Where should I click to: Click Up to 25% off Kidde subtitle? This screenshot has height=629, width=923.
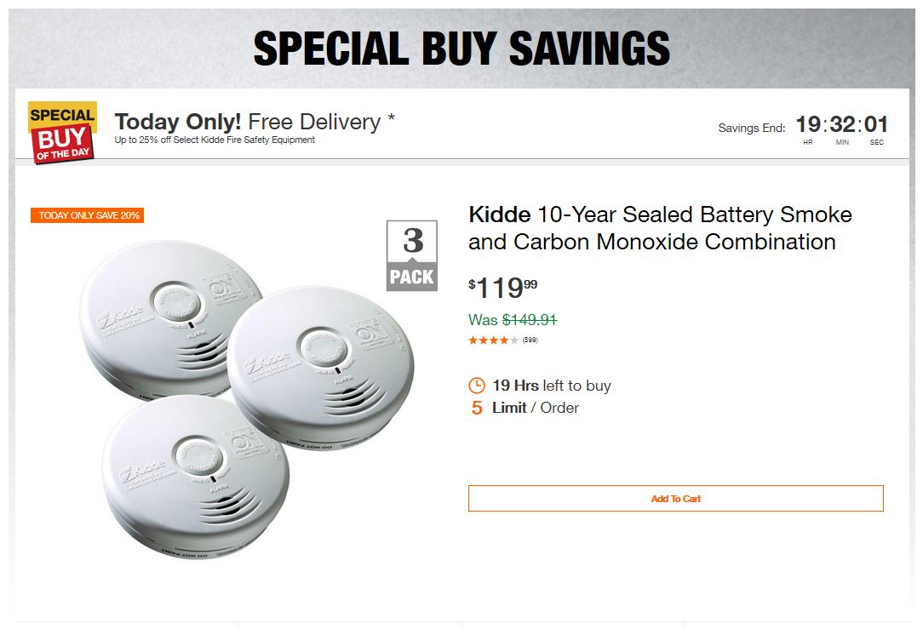(x=215, y=140)
